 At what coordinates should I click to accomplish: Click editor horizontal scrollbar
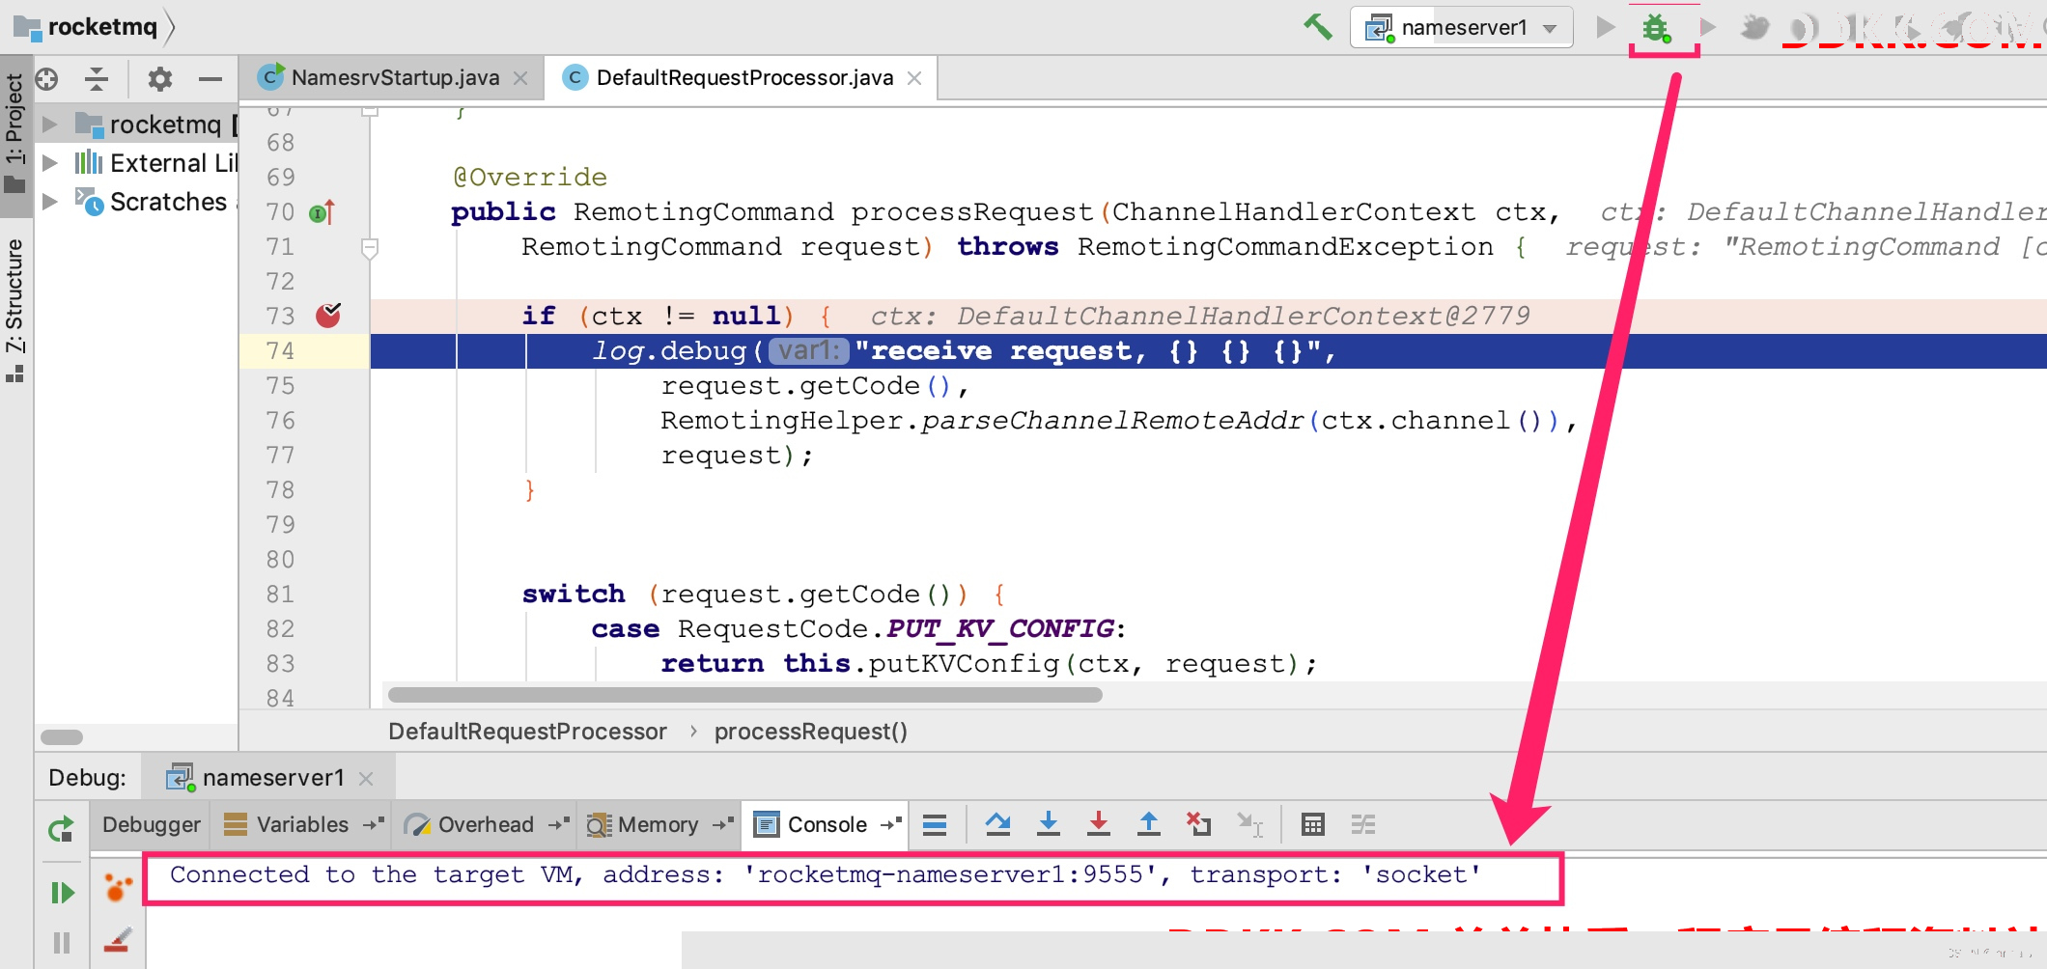coord(744,695)
